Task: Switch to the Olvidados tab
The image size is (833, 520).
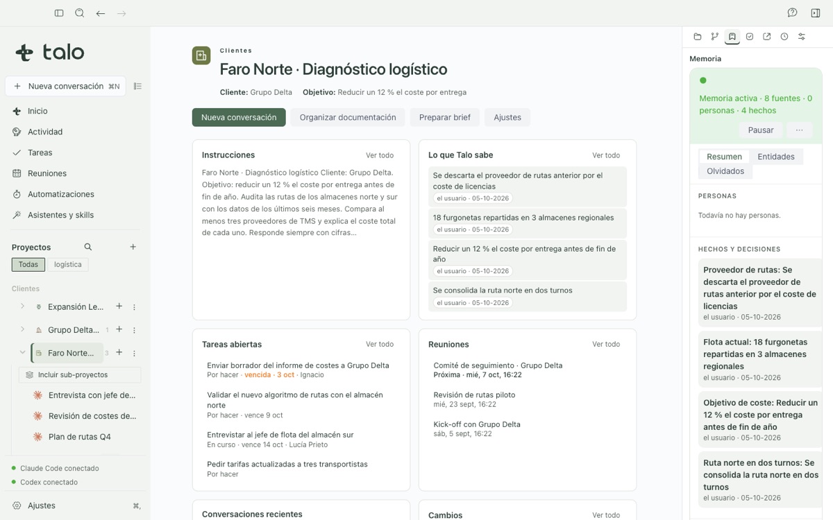Action: 725,171
